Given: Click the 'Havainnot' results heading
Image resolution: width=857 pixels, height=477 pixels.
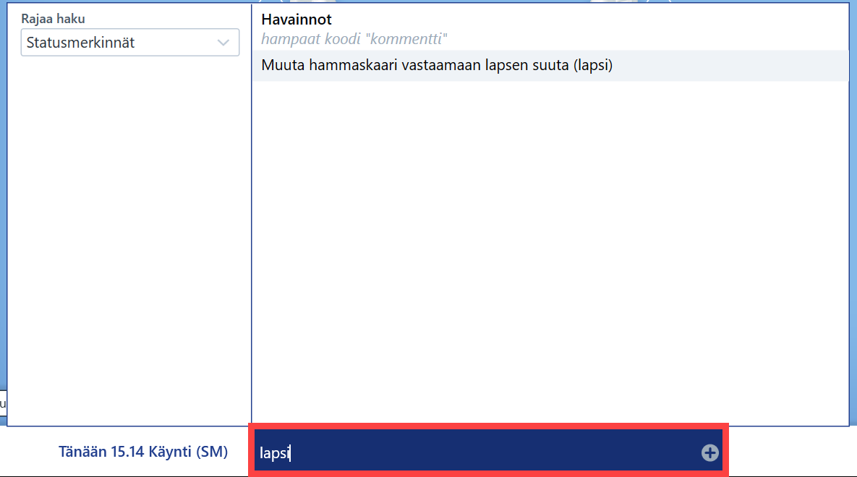Looking at the screenshot, I should click(x=297, y=20).
